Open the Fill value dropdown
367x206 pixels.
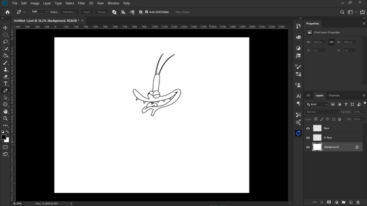(364, 120)
